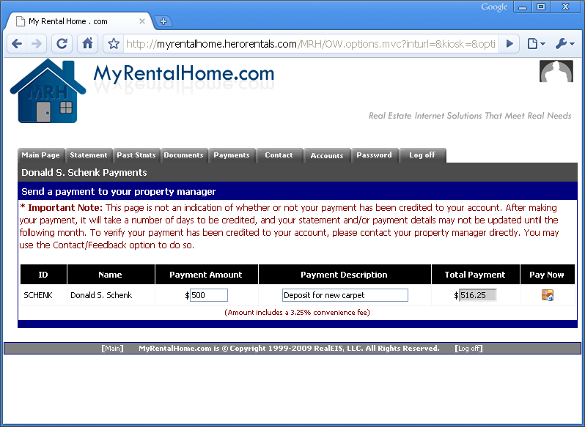585x427 pixels.
Task: Click the browser Back arrow
Action: coord(17,44)
